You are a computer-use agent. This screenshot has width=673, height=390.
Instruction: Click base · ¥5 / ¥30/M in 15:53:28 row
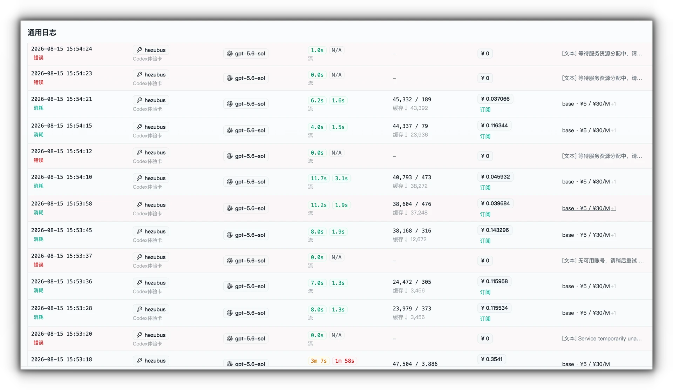589,312
